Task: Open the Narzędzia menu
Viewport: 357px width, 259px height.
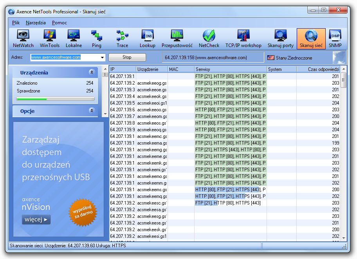Action: click(x=36, y=23)
